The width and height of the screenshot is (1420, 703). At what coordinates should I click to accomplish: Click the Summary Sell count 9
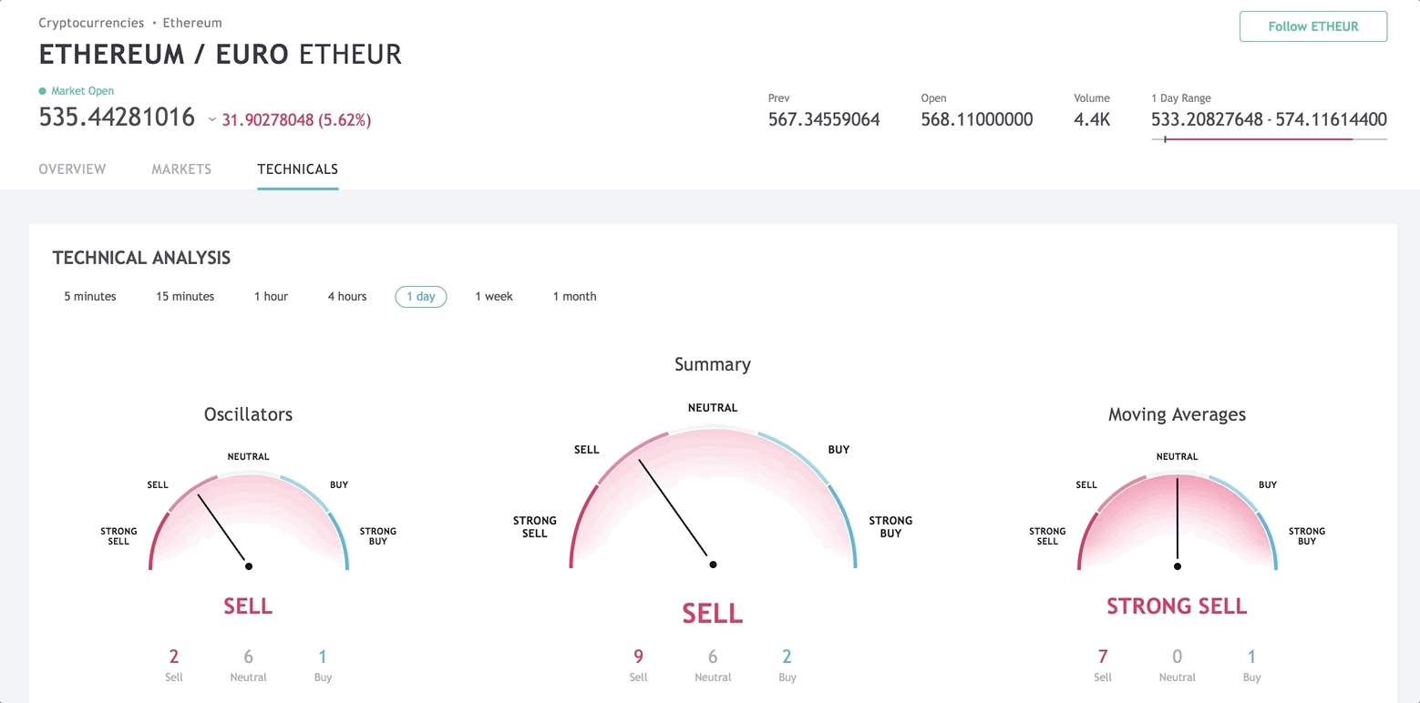click(638, 657)
